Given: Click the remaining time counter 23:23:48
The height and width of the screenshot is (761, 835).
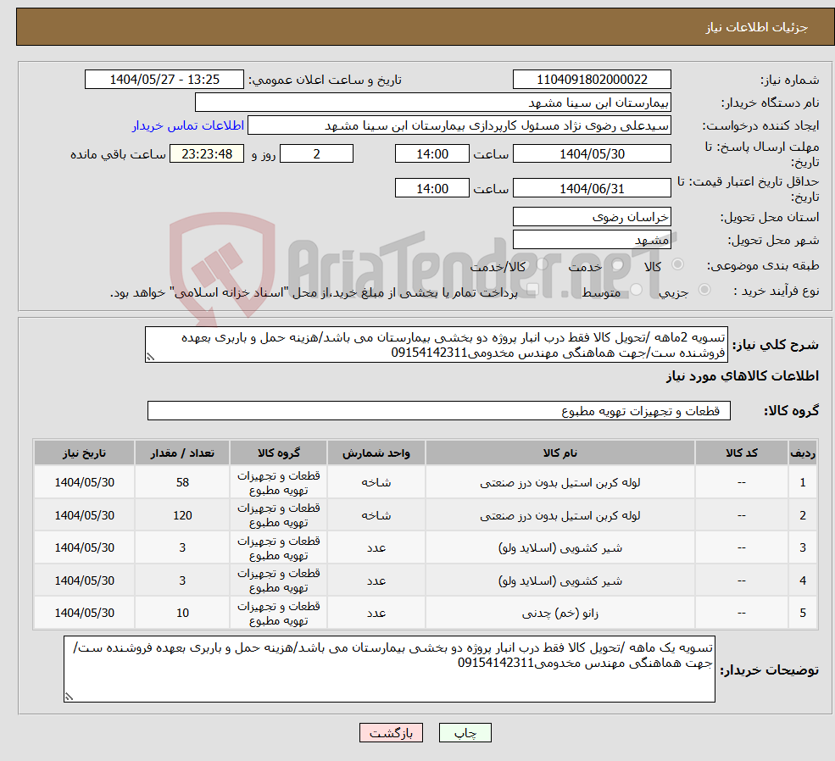Looking at the screenshot, I should (206, 153).
